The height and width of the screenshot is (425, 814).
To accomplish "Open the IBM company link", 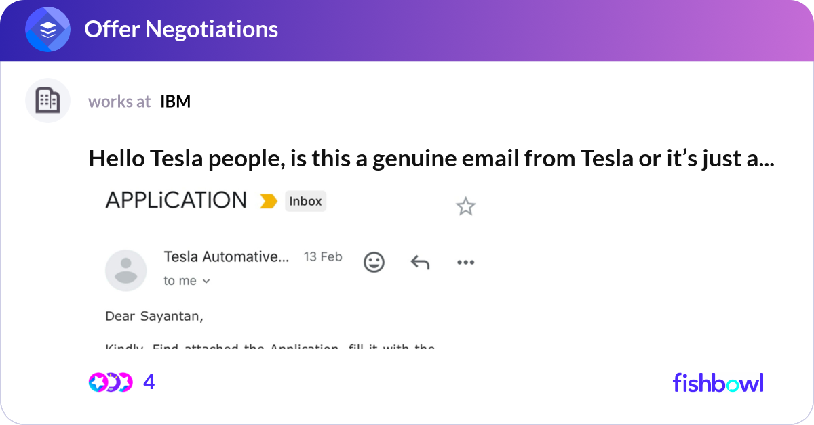I will click(x=175, y=102).
